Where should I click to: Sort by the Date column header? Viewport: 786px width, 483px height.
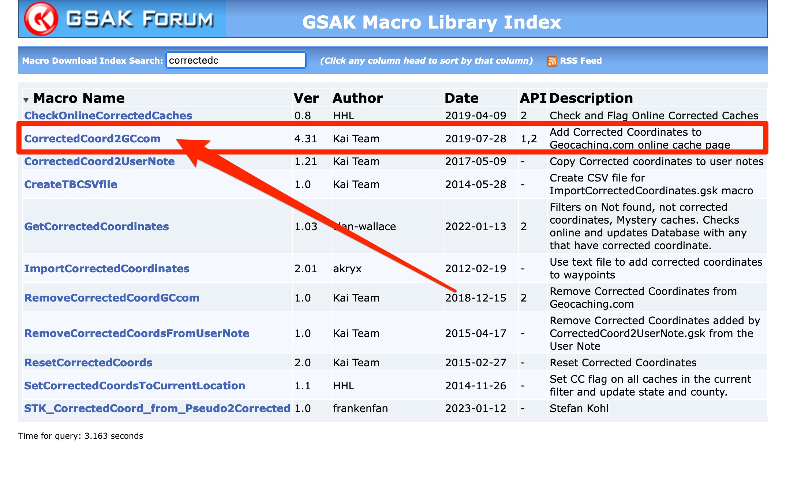(461, 98)
